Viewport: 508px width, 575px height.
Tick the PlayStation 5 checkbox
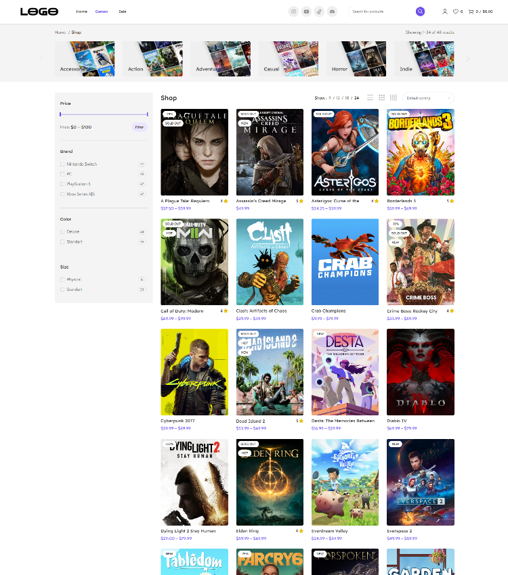coord(62,184)
